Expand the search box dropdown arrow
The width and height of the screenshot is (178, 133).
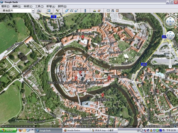(x=33, y=11)
